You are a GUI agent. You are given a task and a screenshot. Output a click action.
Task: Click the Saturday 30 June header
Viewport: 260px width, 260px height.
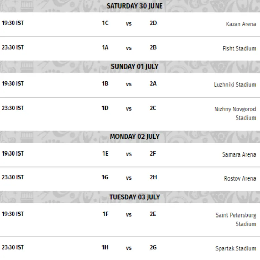point(135,6)
